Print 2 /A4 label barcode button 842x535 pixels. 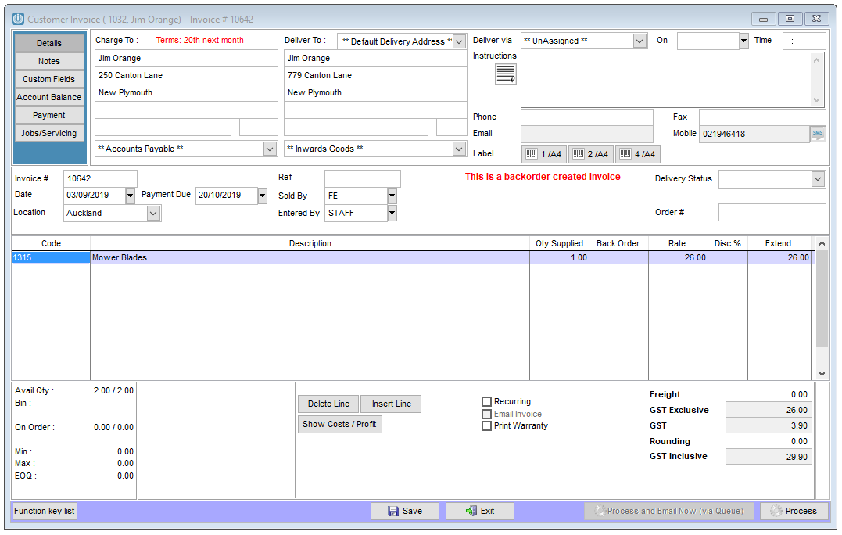pyautogui.click(x=591, y=154)
